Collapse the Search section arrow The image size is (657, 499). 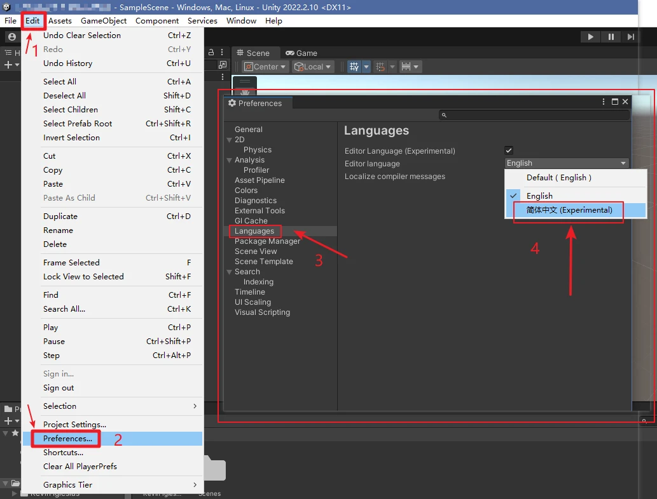(229, 272)
